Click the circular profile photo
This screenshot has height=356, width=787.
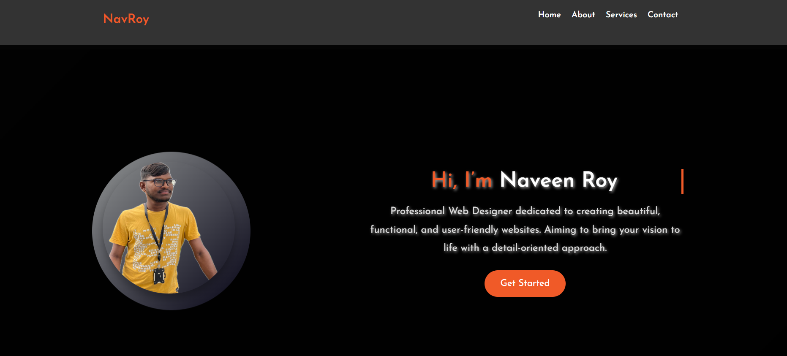tap(171, 231)
